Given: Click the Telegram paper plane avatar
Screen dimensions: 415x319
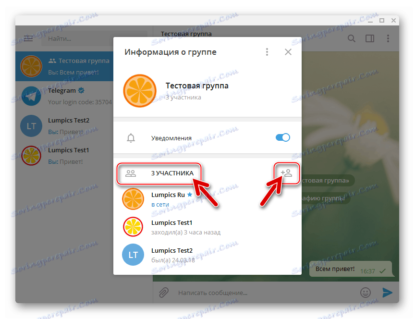Looking at the screenshot, I should point(31,96).
